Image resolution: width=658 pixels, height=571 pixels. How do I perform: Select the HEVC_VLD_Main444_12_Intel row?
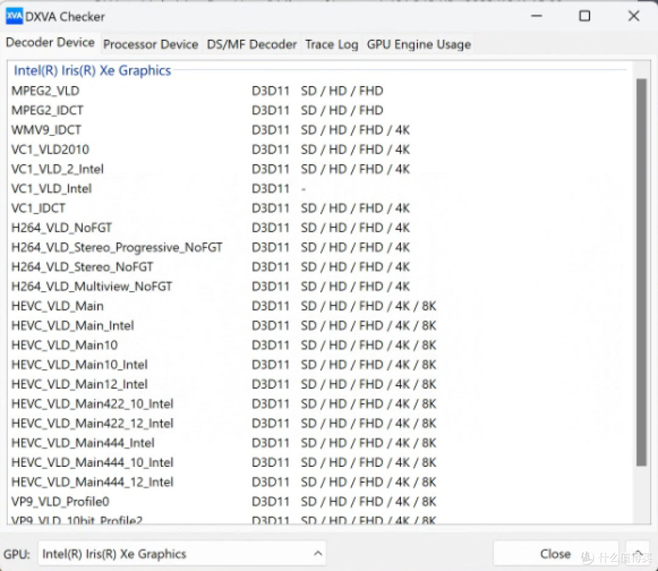320,482
